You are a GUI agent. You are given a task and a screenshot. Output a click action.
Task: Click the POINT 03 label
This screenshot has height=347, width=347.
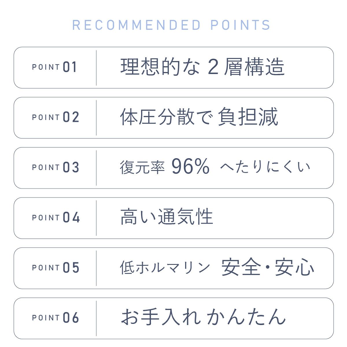56,167
